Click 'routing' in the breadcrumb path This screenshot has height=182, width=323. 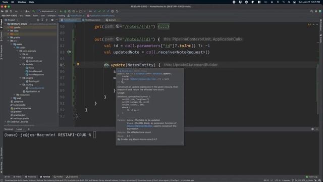tap(62, 16)
